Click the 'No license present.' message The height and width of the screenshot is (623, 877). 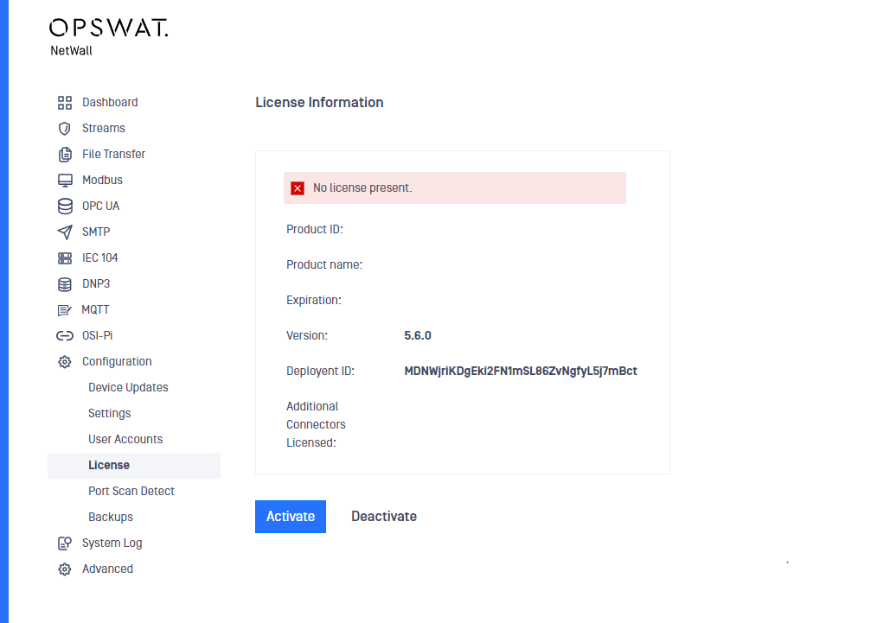tap(362, 188)
